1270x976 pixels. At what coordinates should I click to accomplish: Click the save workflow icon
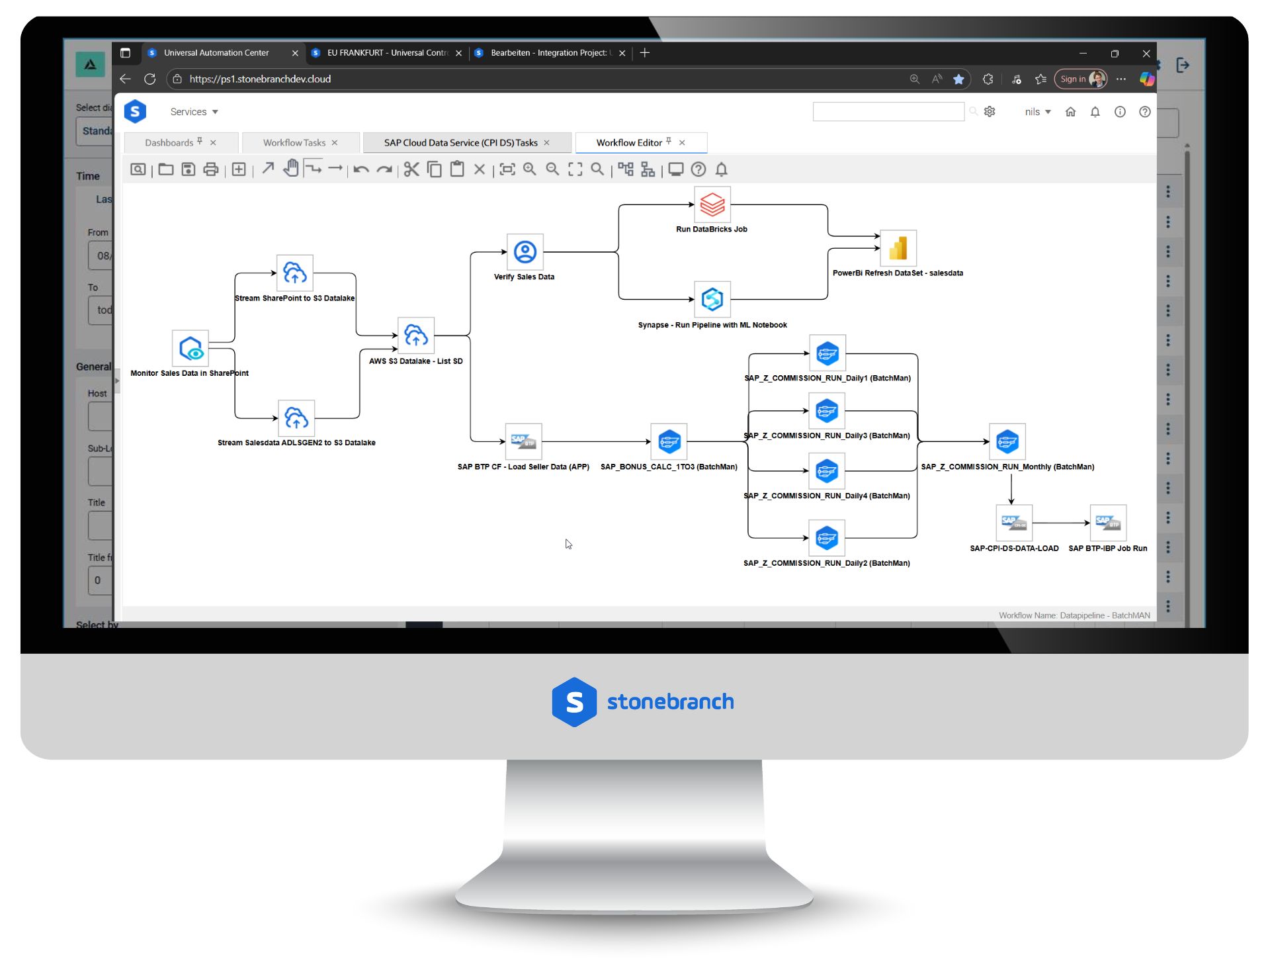pyautogui.click(x=189, y=169)
